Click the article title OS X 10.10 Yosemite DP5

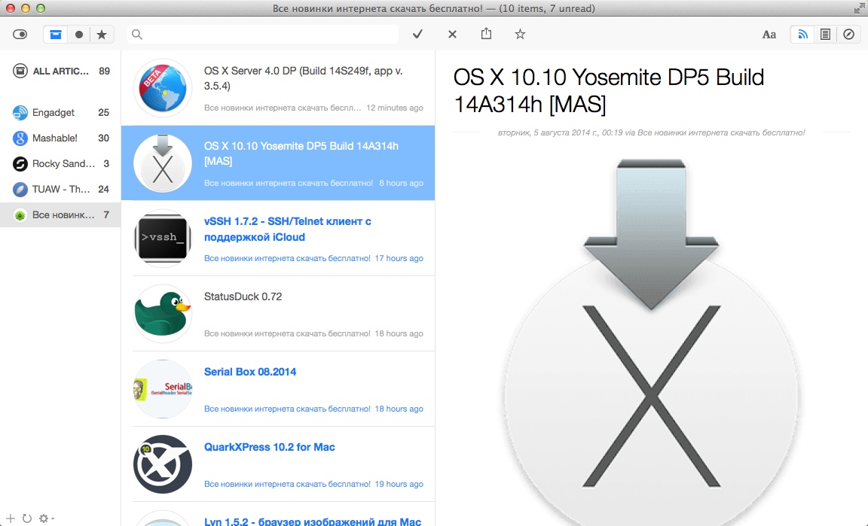tap(608, 90)
